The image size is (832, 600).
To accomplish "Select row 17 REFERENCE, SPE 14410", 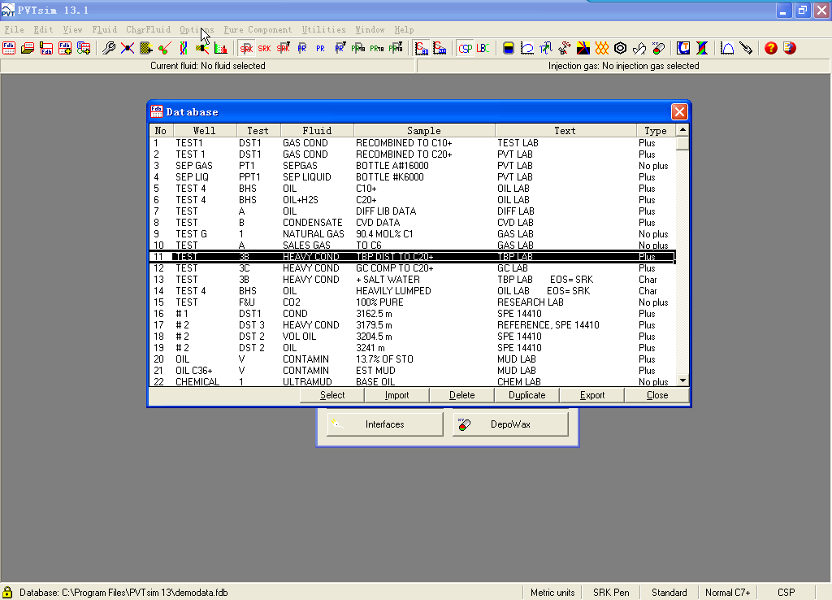I will tap(412, 325).
